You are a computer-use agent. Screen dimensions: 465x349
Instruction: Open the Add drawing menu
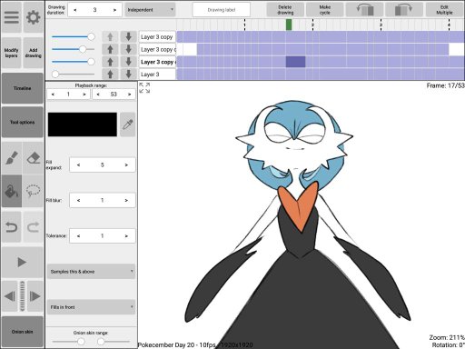pos(34,53)
